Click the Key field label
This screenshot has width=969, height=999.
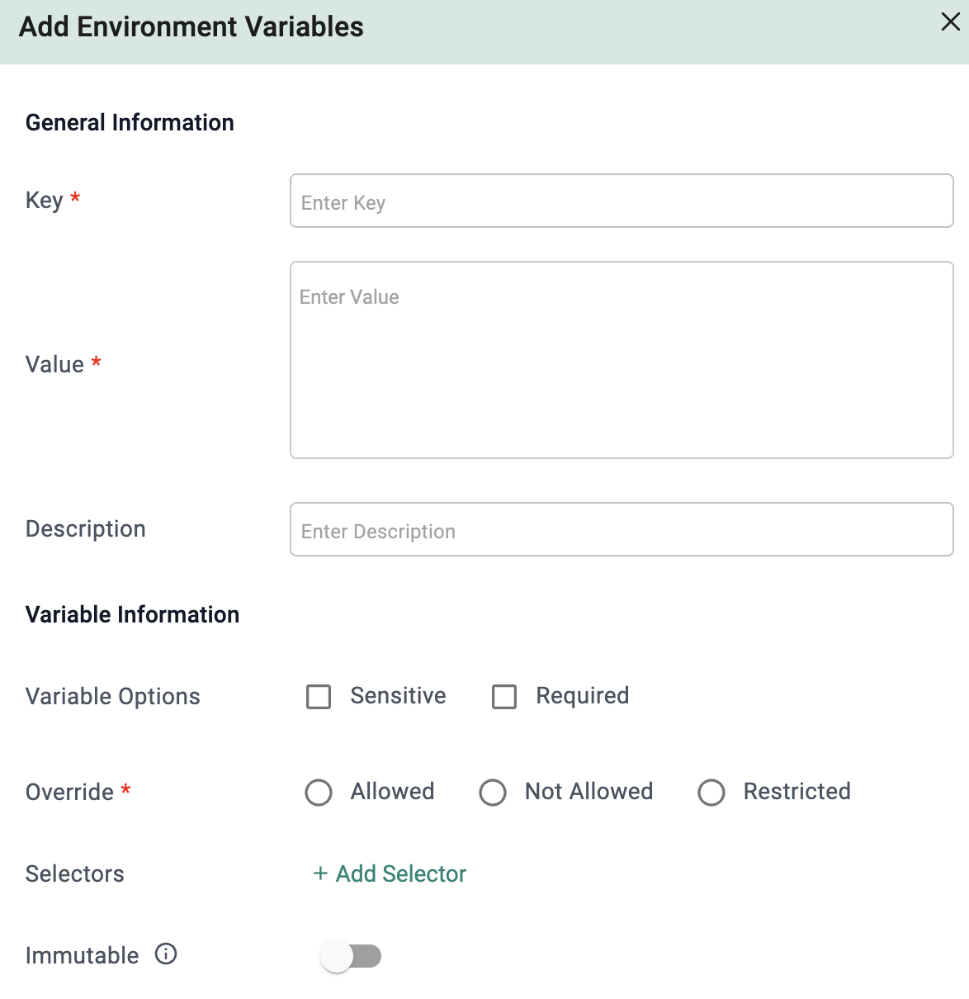(x=45, y=201)
